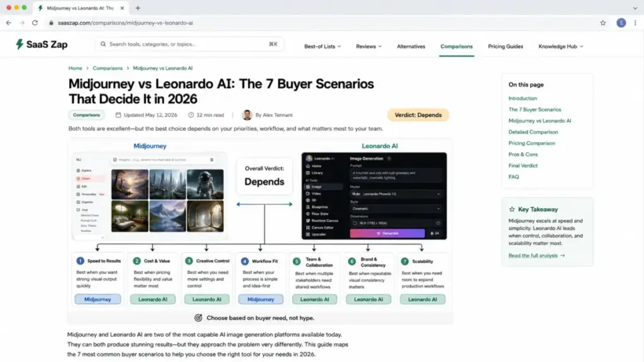The width and height of the screenshot is (644, 362).
Task: Click the Home breadcrumb link
Action: click(x=75, y=68)
